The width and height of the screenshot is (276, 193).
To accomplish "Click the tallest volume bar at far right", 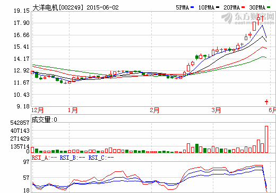I will click(x=266, y=139).
